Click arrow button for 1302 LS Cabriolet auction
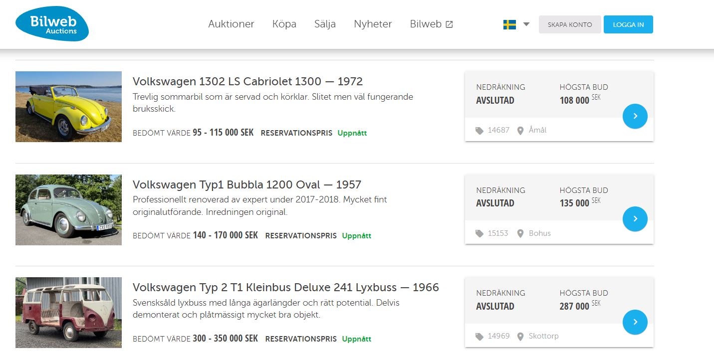This screenshot has width=714, height=361. pyautogui.click(x=635, y=116)
